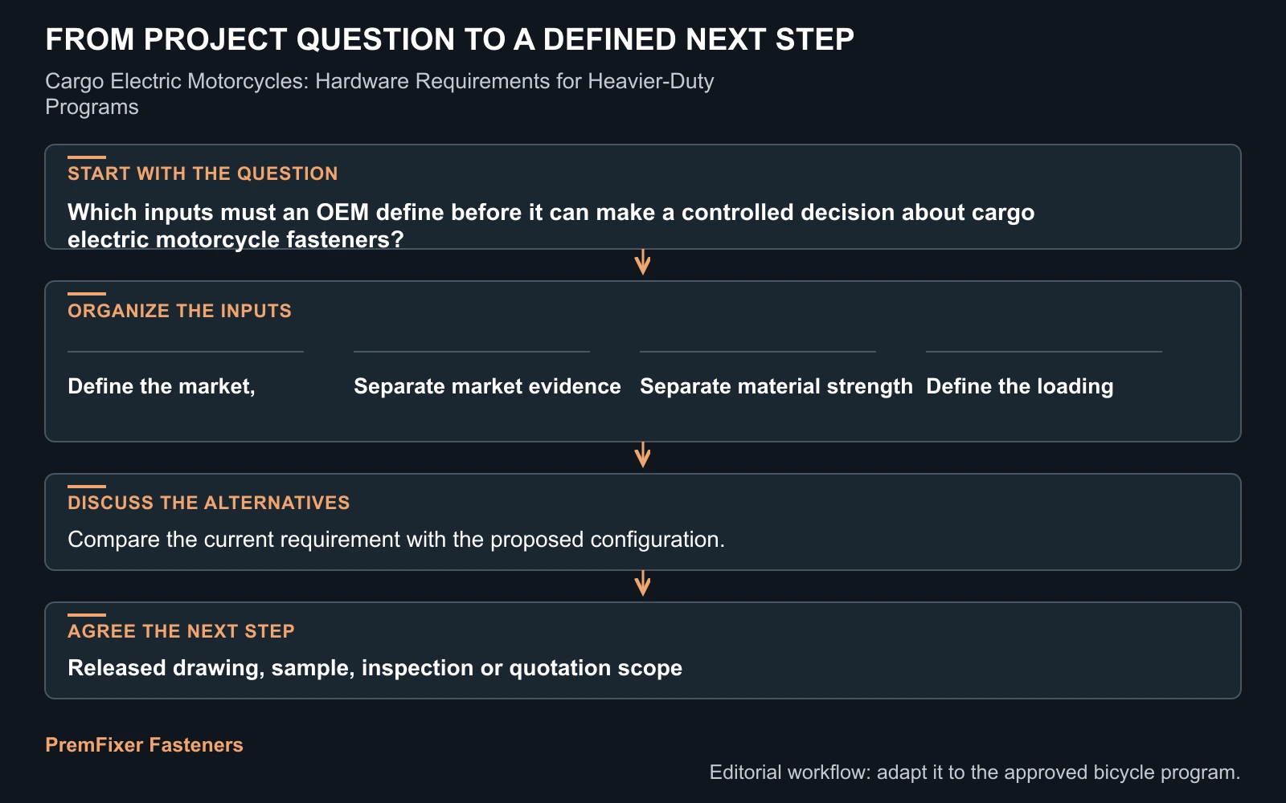Click the Start With The Question label

(203, 173)
